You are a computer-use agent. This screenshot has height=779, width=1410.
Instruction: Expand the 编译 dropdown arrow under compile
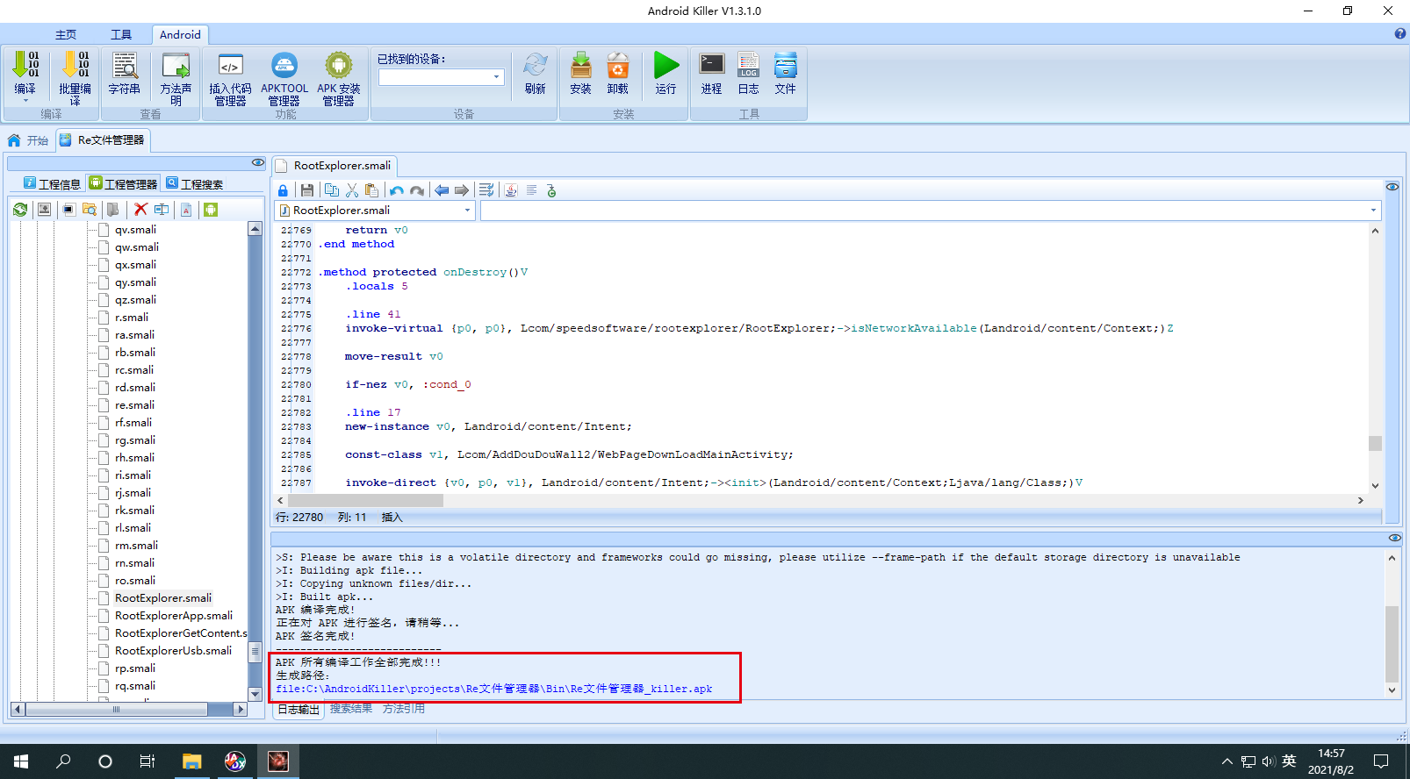point(25,101)
